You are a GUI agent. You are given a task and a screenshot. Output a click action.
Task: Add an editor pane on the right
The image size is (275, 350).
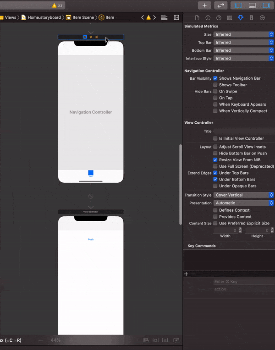click(176, 17)
